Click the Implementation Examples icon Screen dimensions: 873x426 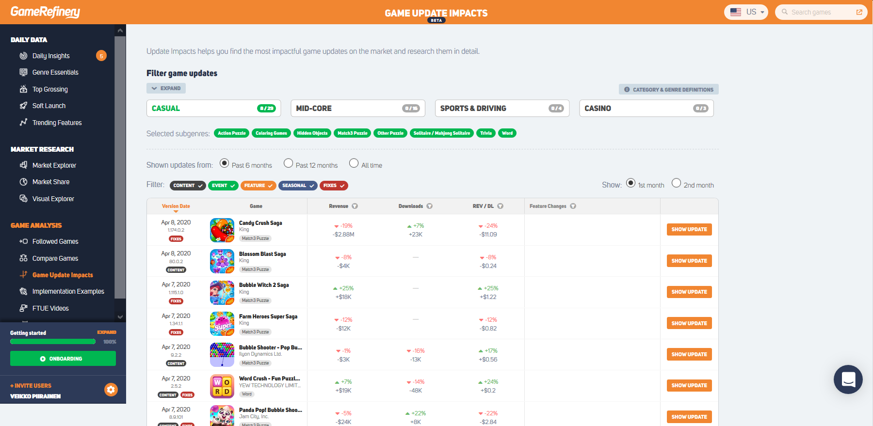23,291
